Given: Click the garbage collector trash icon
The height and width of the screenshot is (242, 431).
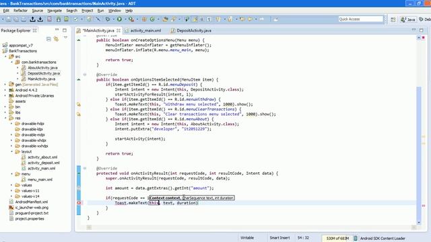Looking at the screenshot, I should coord(355,238).
